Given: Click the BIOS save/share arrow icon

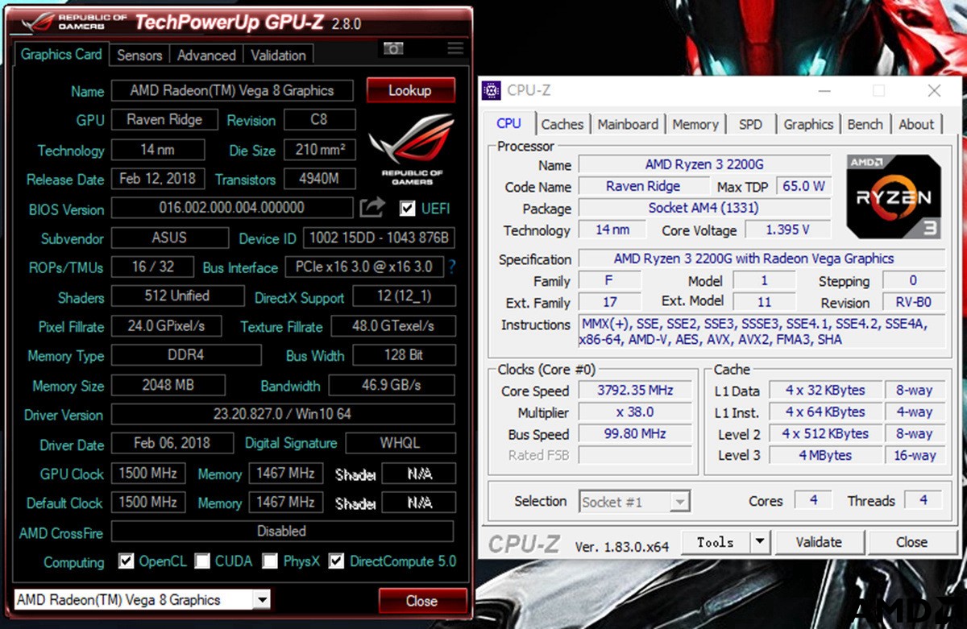Looking at the screenshot, I should pos(372,208).
